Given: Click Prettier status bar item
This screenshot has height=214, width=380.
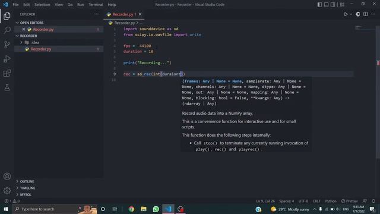Looking at the screenshot, I should [x=349, y=201].
